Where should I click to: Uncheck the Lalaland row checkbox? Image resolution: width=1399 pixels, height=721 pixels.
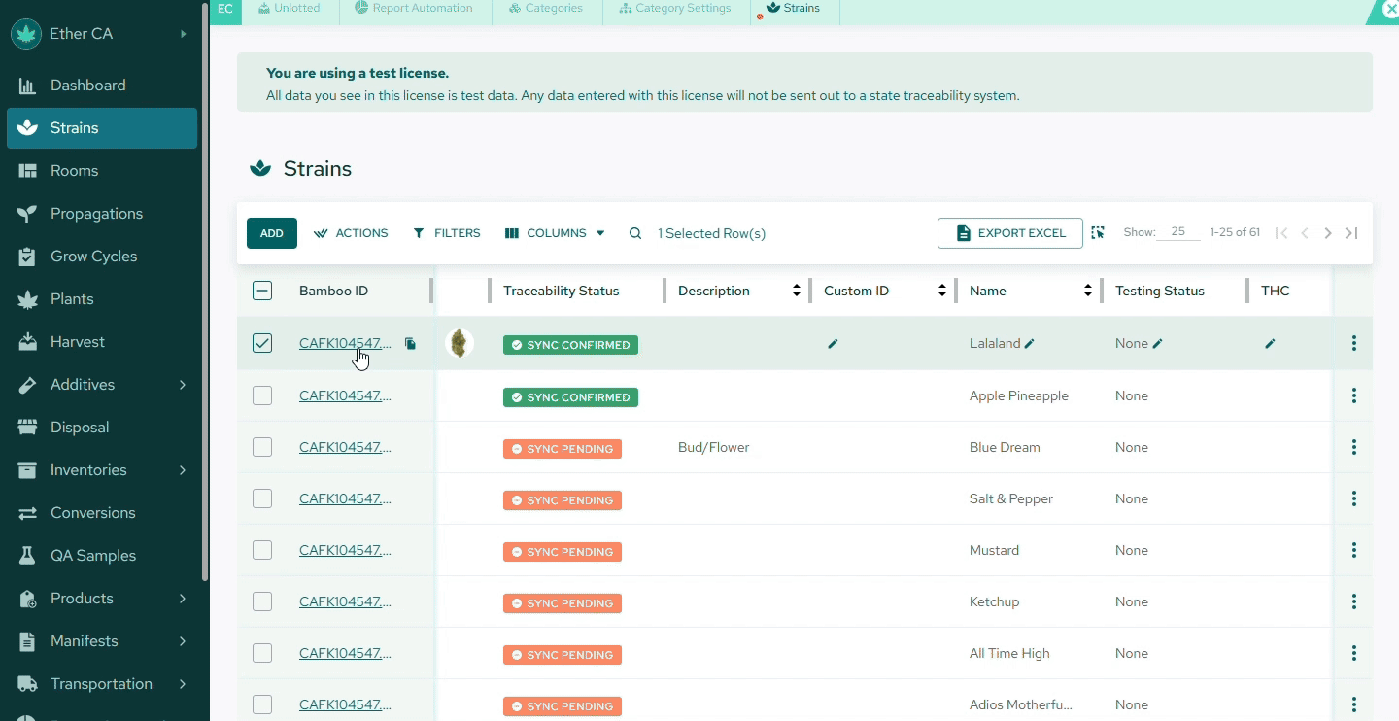(x=262, y=343)
